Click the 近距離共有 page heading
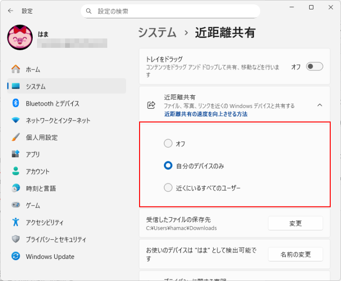Viewport: 341px width, 281px height. point(225,32)
